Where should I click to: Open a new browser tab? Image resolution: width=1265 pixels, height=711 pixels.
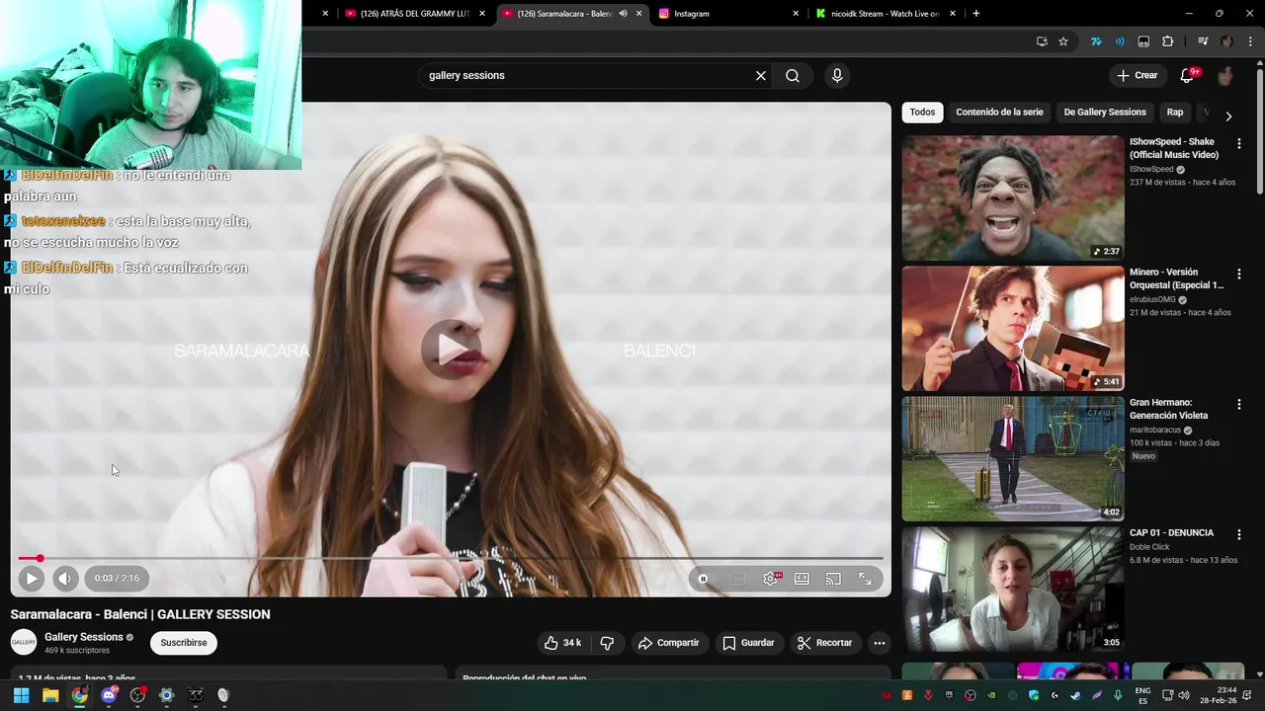[976, 14]
